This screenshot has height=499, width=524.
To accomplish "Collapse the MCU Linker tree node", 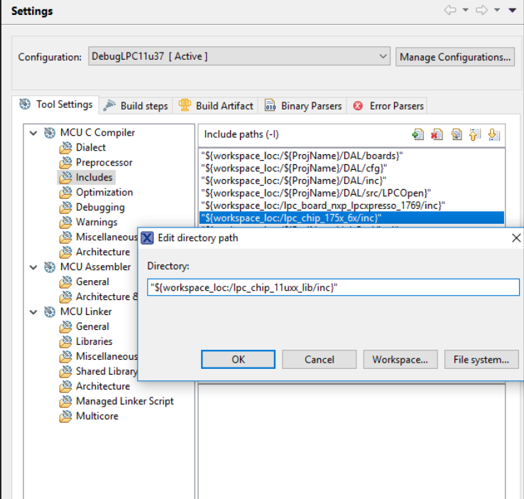I will (33, 312).
